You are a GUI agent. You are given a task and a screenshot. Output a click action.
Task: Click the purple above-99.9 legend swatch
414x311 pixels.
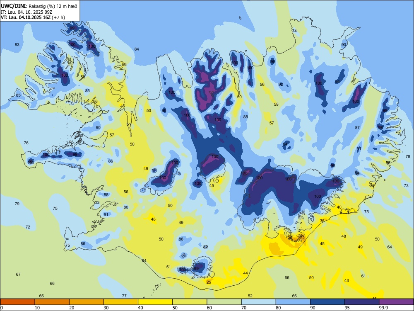[396, 302]
